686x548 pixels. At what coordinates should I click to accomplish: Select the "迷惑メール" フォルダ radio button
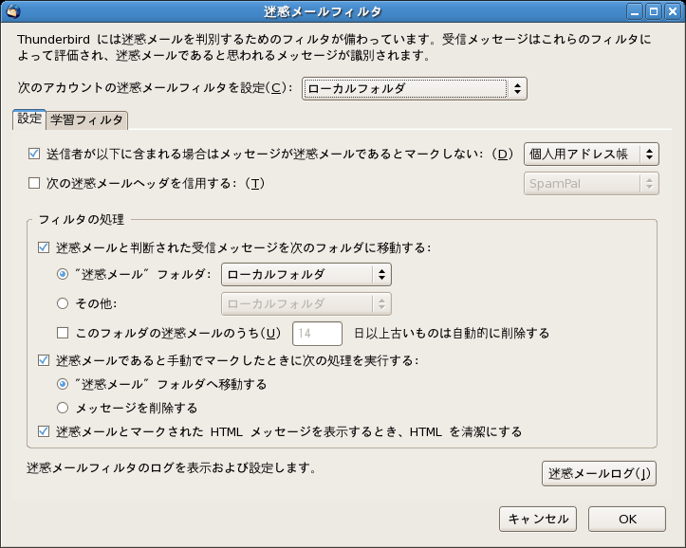tap(63, 274)
